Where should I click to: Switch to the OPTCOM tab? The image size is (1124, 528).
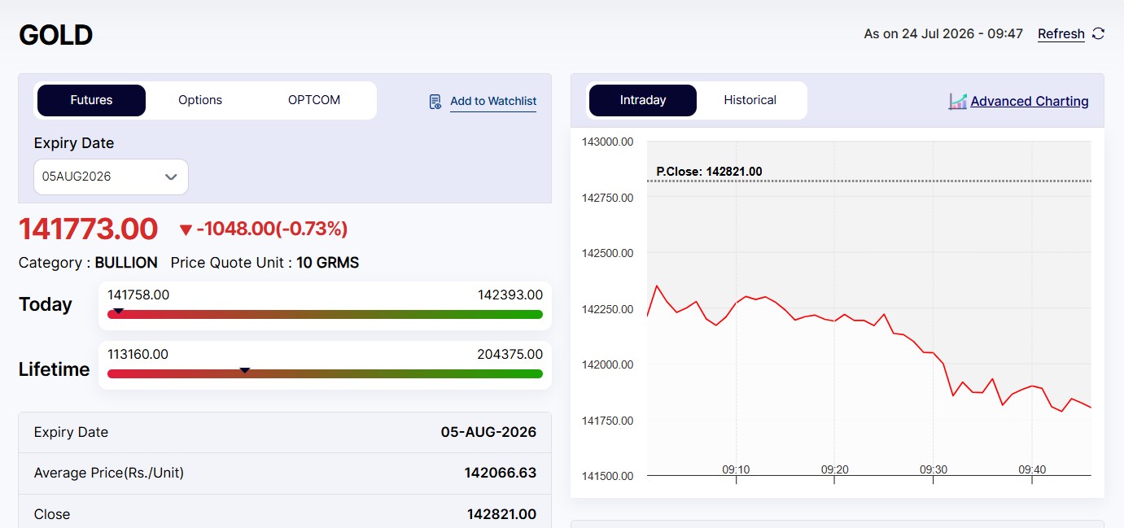tap(314, 100)
